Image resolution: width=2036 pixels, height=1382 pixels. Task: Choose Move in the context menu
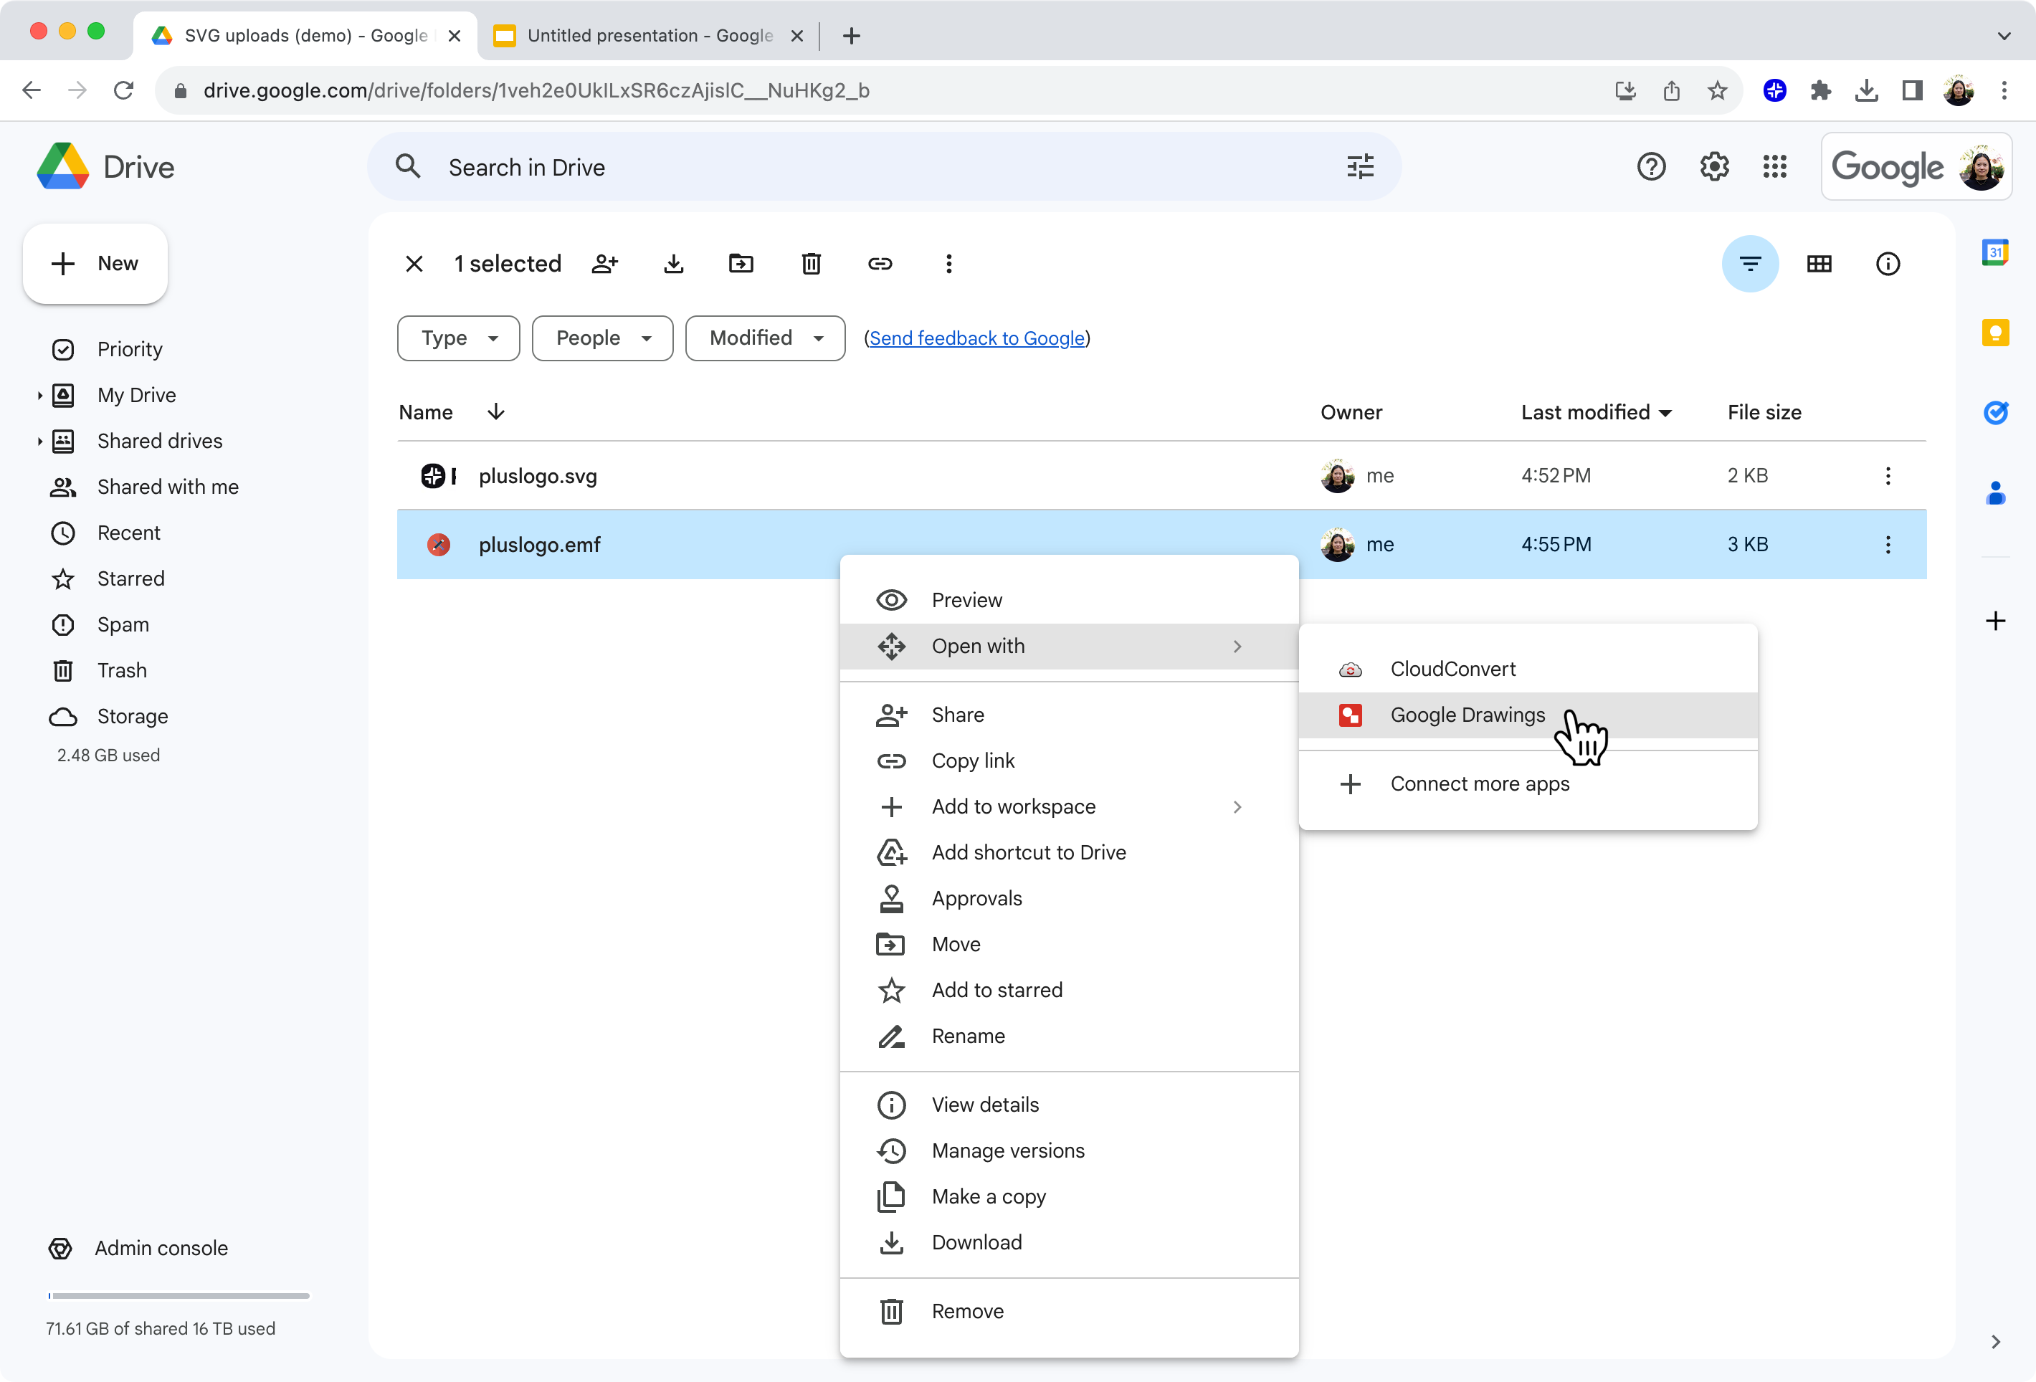1068,944
